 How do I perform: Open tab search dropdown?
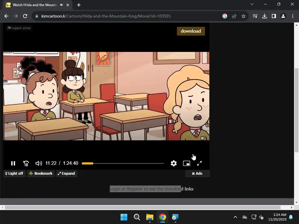[252, 4]
